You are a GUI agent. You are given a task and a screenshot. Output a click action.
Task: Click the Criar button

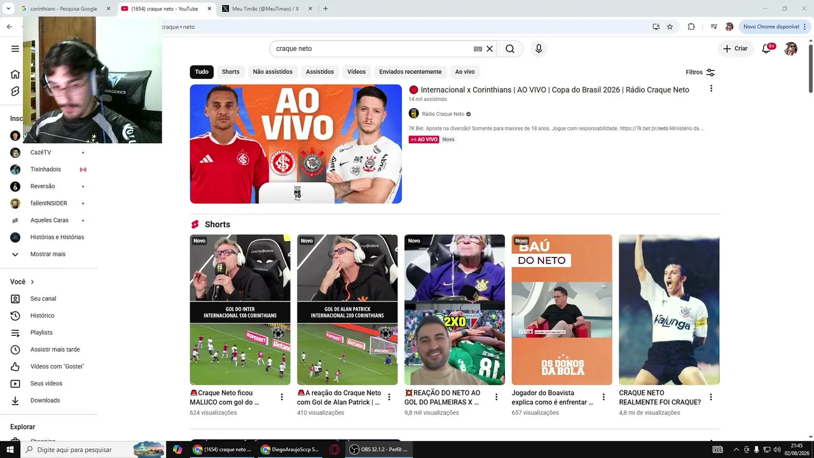pyautogui.click(x=736, y=49)
